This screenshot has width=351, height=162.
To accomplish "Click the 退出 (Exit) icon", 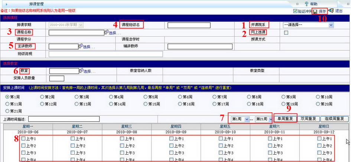I will 331,11.
